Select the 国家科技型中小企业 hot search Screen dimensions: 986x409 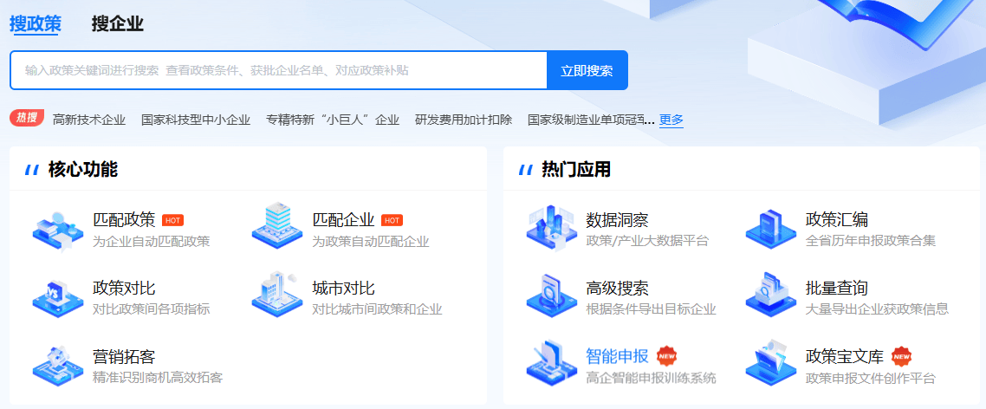pyautogui.click(x=196, y=120)
